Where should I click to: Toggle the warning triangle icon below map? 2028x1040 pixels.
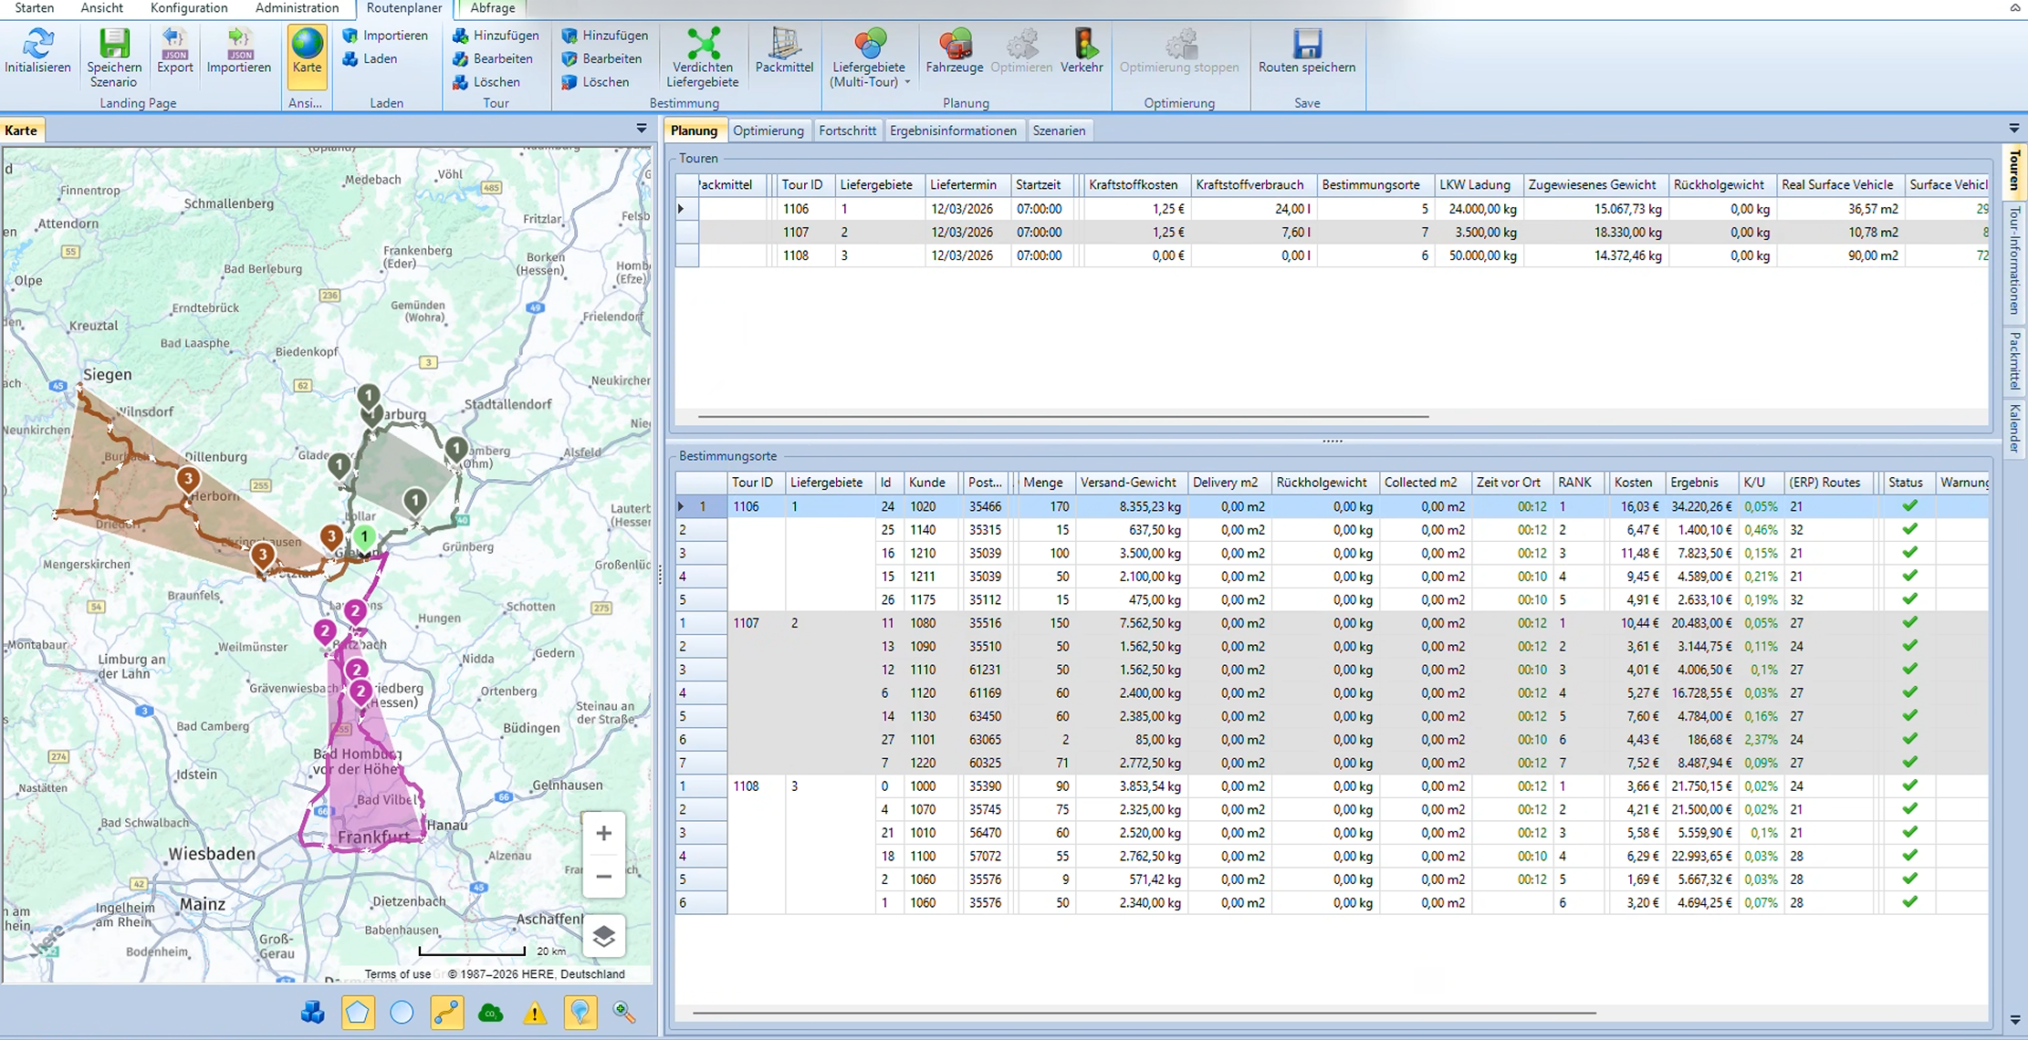[x=535, y=1012]
